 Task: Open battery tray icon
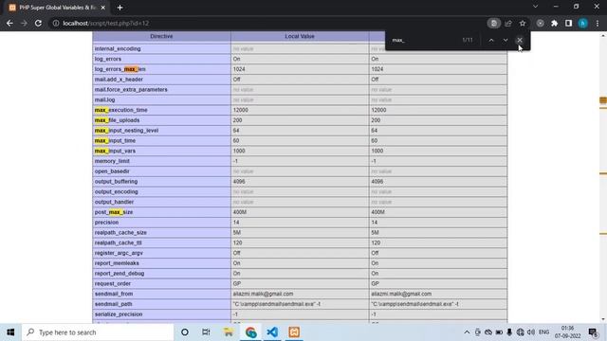tap(499, 332)
